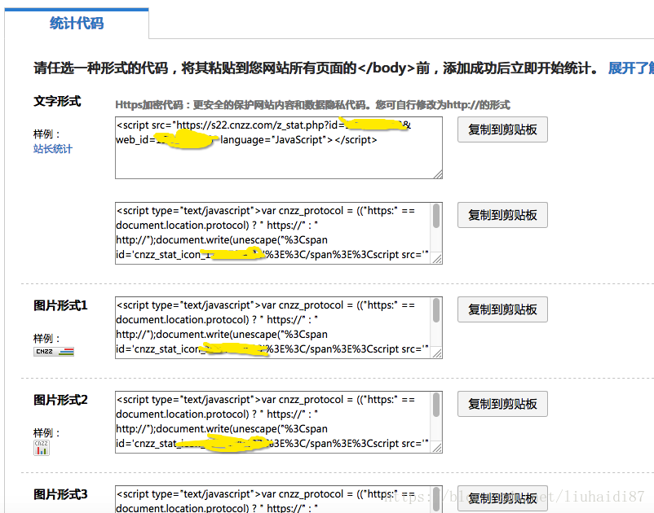654x513 pixels.
Task: Copy the 图片形式1 code to clipboard
Action: coord(502,309)
